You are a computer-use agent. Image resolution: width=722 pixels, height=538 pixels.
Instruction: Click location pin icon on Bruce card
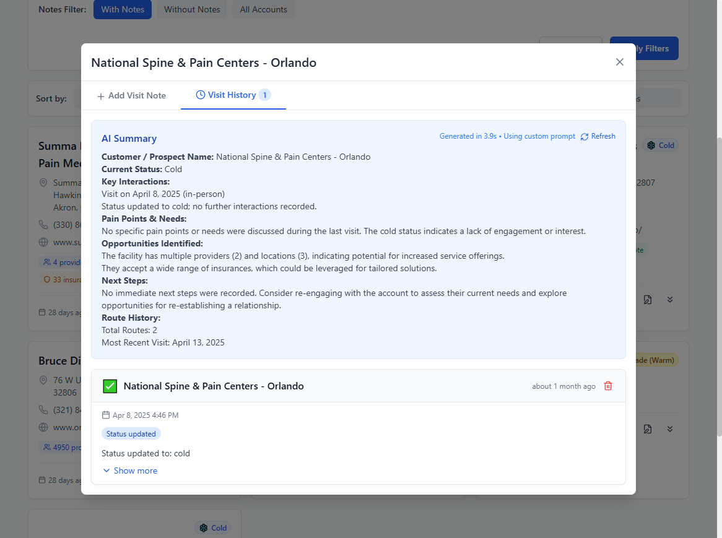43,380
